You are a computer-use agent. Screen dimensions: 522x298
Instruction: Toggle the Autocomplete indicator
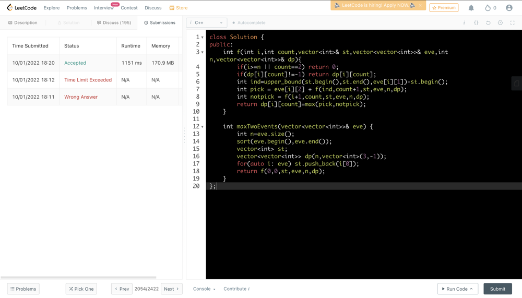coord(248,22)
